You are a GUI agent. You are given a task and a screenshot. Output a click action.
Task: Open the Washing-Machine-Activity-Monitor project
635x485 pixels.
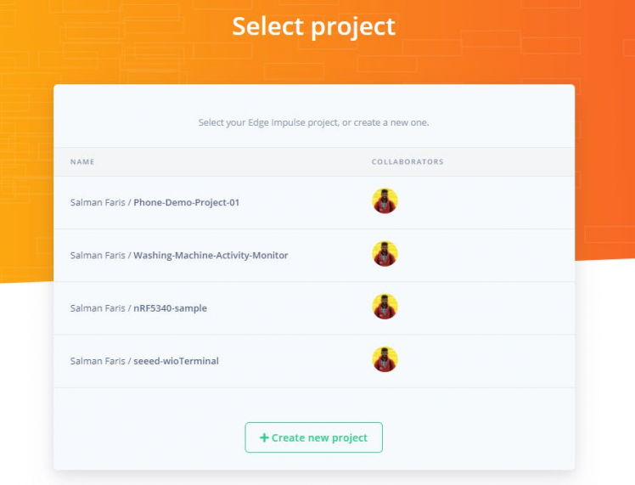tap(211, 255)
